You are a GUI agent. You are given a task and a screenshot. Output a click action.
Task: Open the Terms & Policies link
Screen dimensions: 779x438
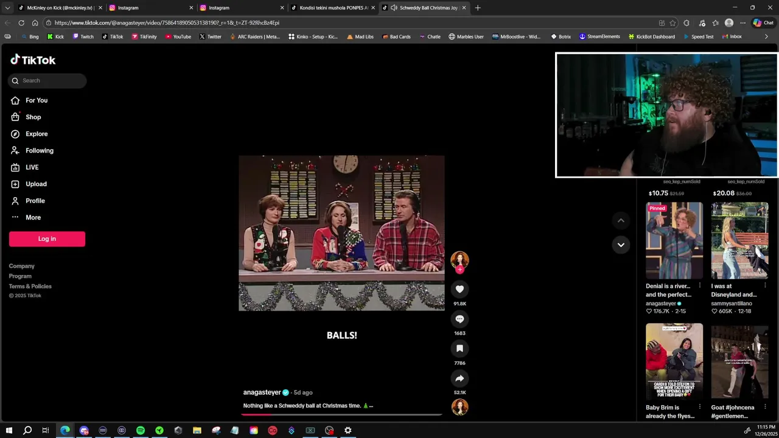(x=30, y=286)
